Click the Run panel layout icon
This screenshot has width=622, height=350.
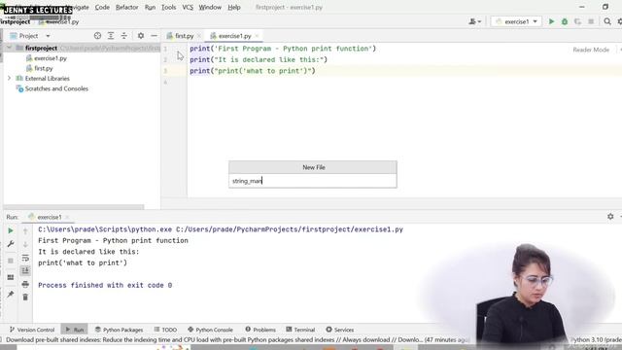coord(11,277)
